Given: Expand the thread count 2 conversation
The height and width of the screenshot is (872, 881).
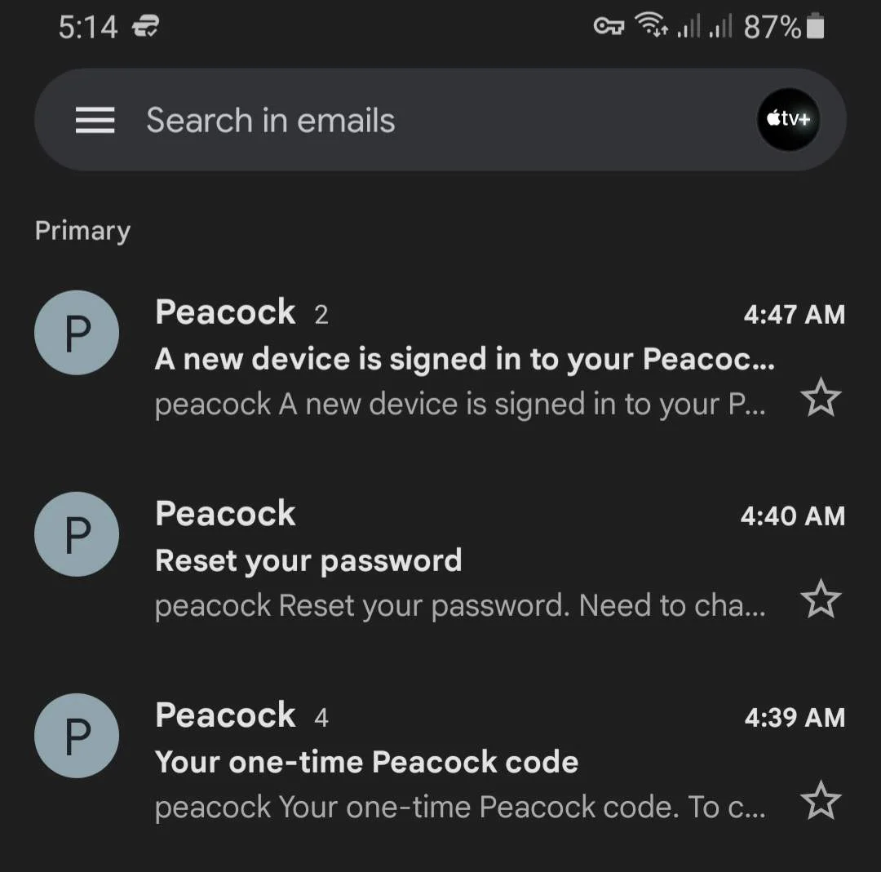Looking at the screenshot, I should click(321, 315).
